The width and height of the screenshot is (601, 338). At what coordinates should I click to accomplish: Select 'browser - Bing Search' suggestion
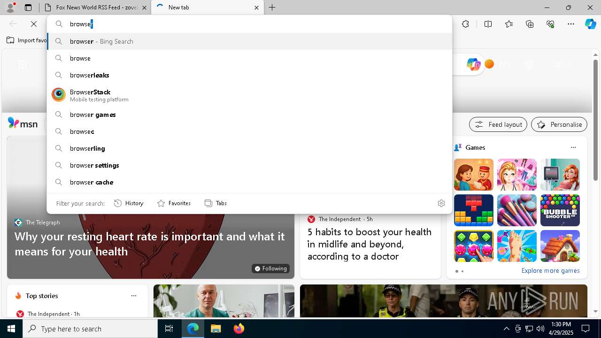coord(250,41)
